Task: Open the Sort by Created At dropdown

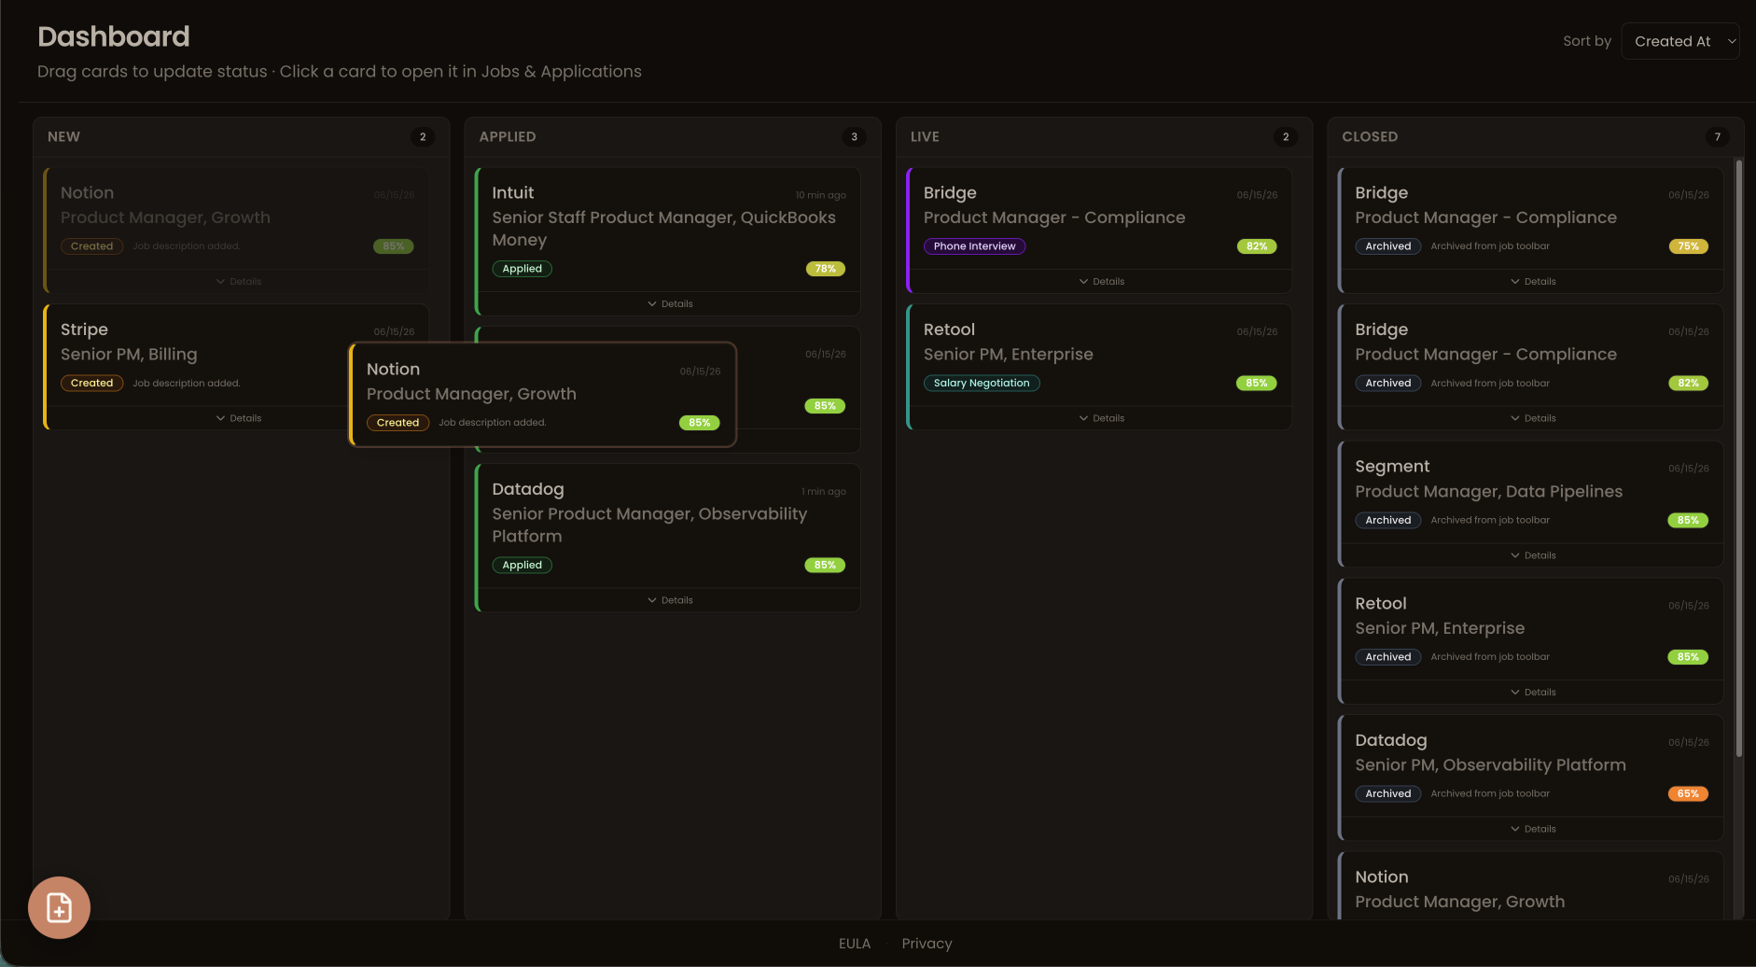Action: coord(1680,41)
